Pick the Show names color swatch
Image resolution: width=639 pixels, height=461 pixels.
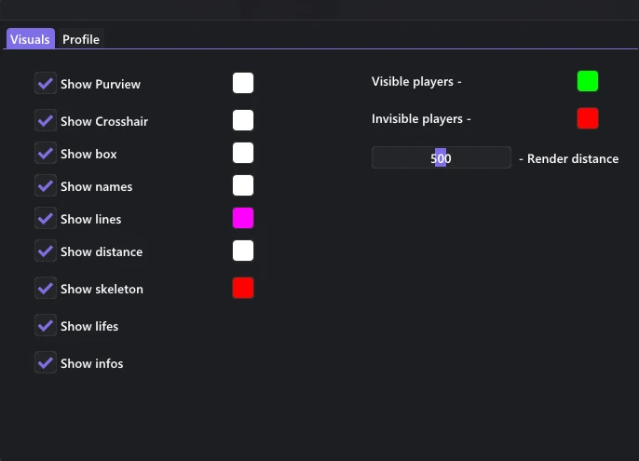(243, 185)
